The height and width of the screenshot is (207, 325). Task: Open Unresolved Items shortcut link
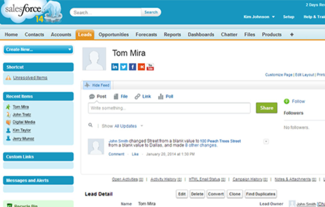(x=30, y=78)
